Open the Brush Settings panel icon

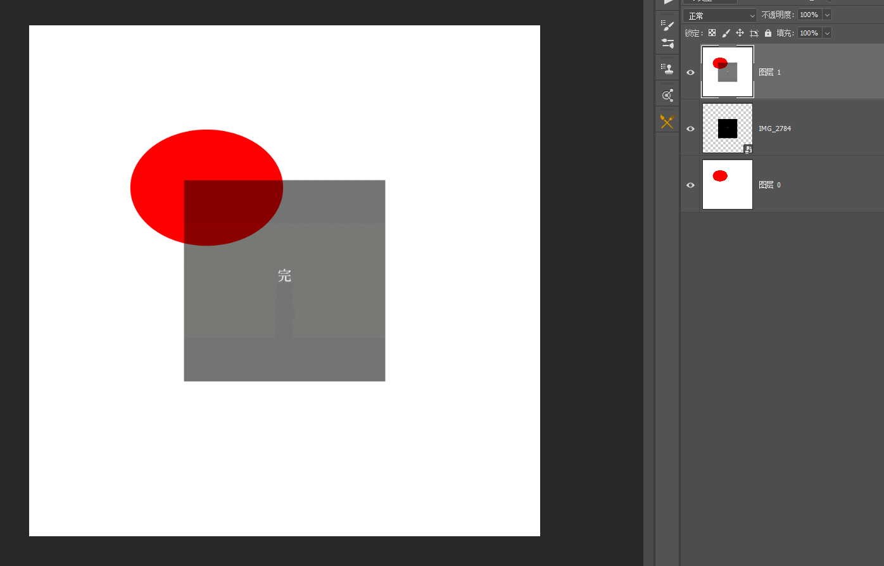(x=667, y=44)
